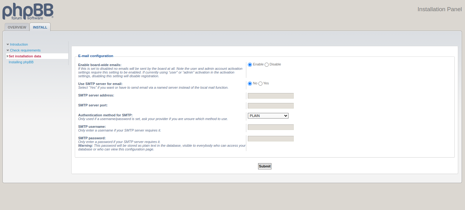Click the E-mail configuration legend title

click(x=96, y=56)
